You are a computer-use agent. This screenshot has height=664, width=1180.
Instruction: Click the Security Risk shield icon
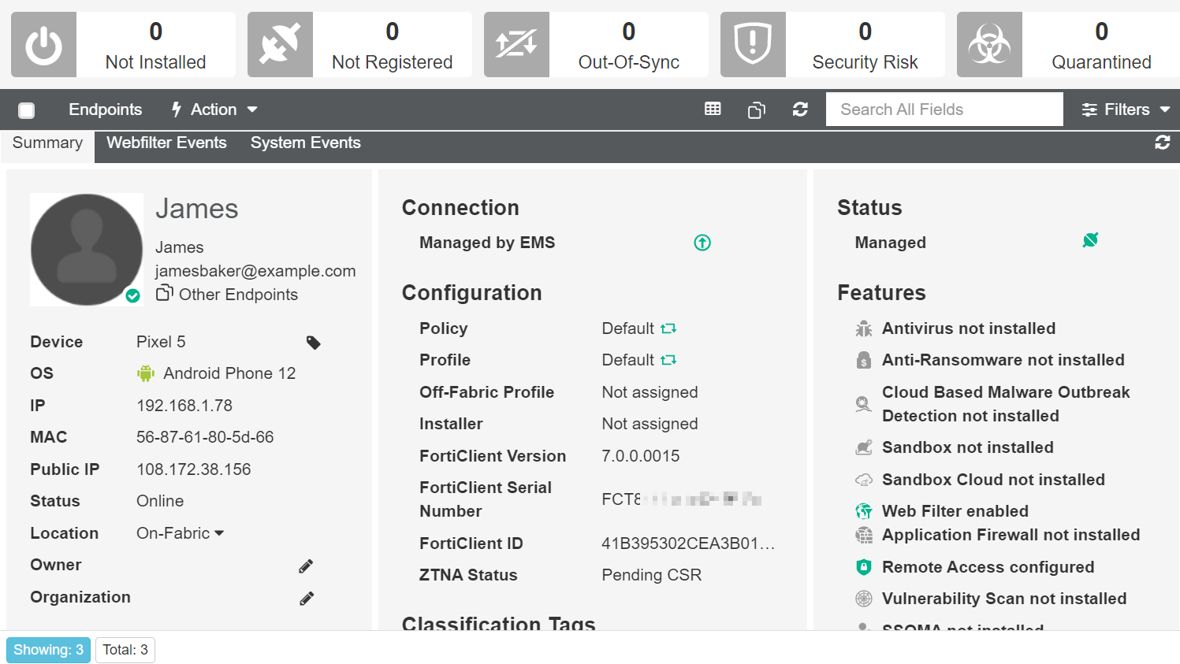(x=753, y=44)
